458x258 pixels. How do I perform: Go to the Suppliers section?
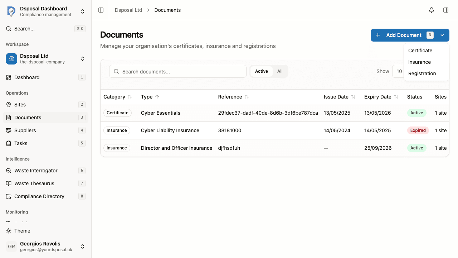click(25, 130)
